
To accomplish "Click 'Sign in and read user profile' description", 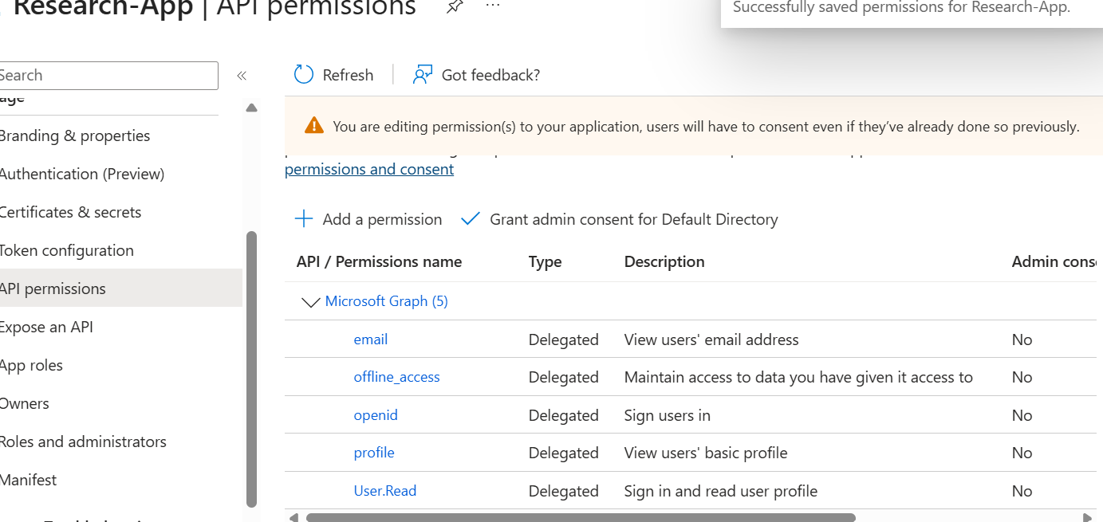I will (721, 491).
